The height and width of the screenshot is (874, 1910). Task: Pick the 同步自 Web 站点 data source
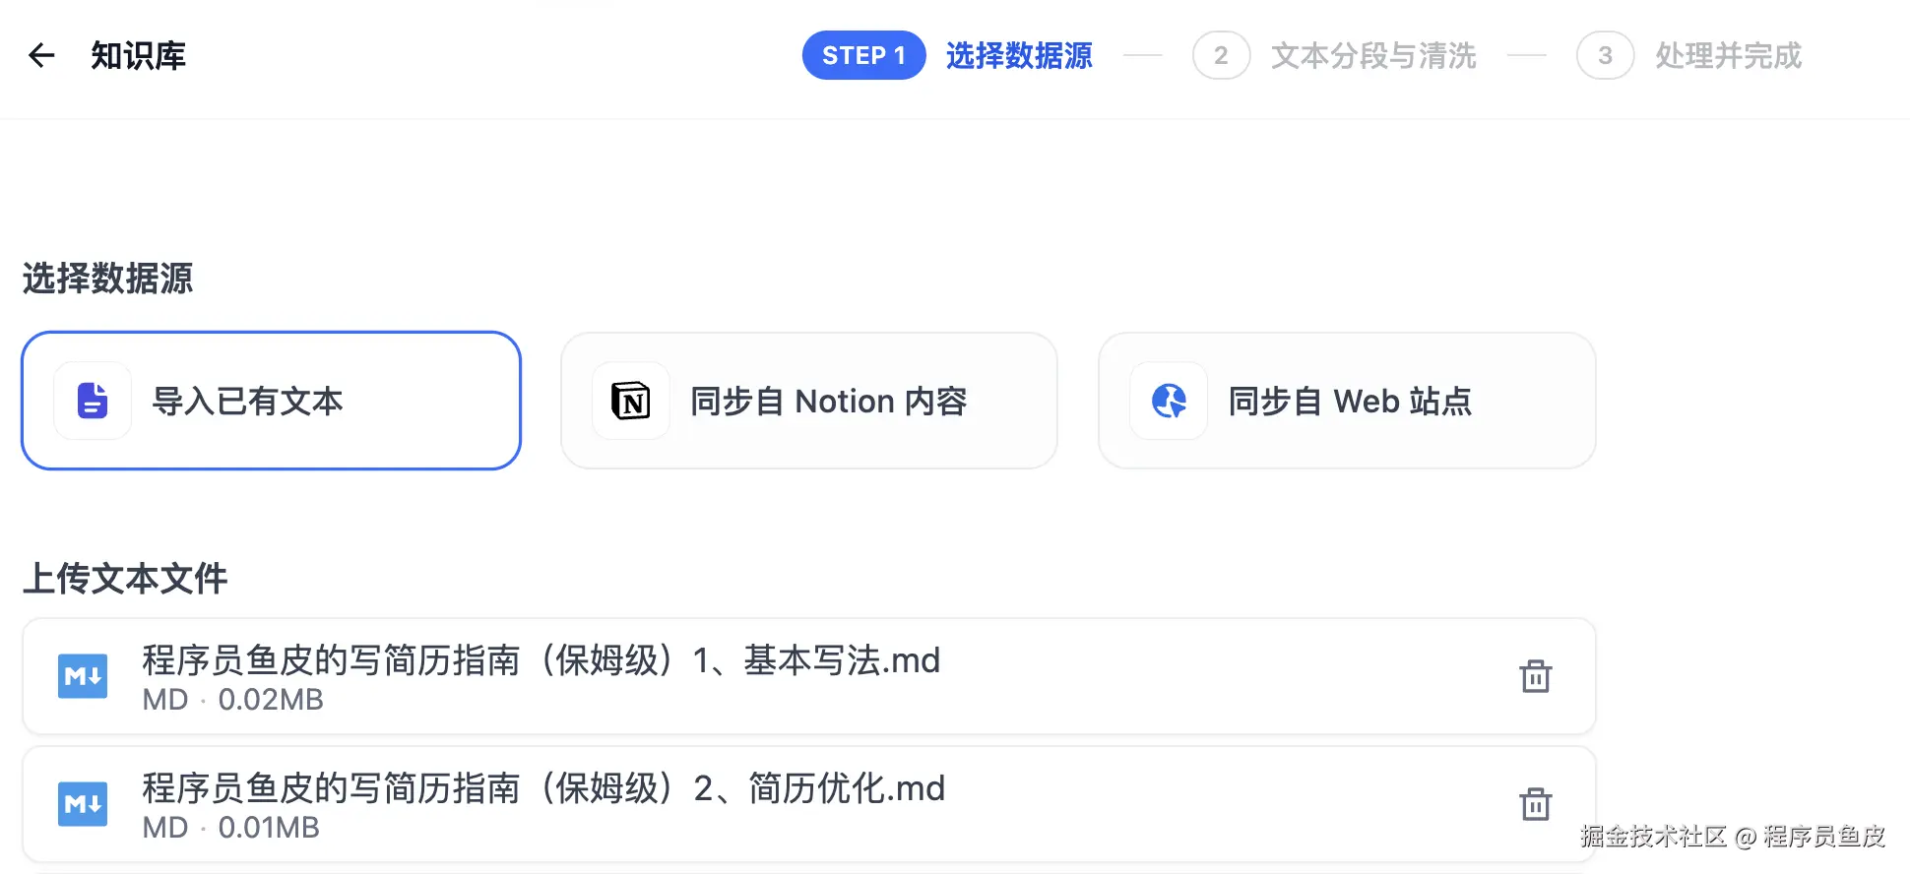tap(1349, 401)
